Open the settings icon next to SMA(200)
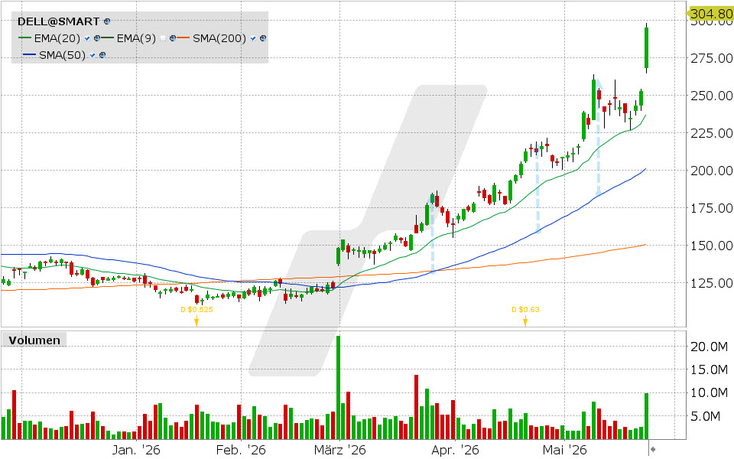Screen dimensions: 734x459 click(263, 38)
